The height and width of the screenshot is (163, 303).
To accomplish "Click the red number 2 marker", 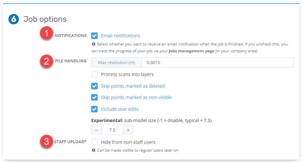I will pos(46,61).
